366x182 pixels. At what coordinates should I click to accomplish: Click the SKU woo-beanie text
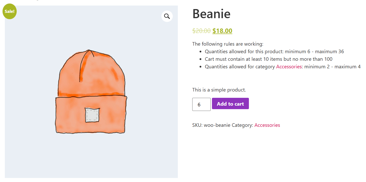click(211, 125)
